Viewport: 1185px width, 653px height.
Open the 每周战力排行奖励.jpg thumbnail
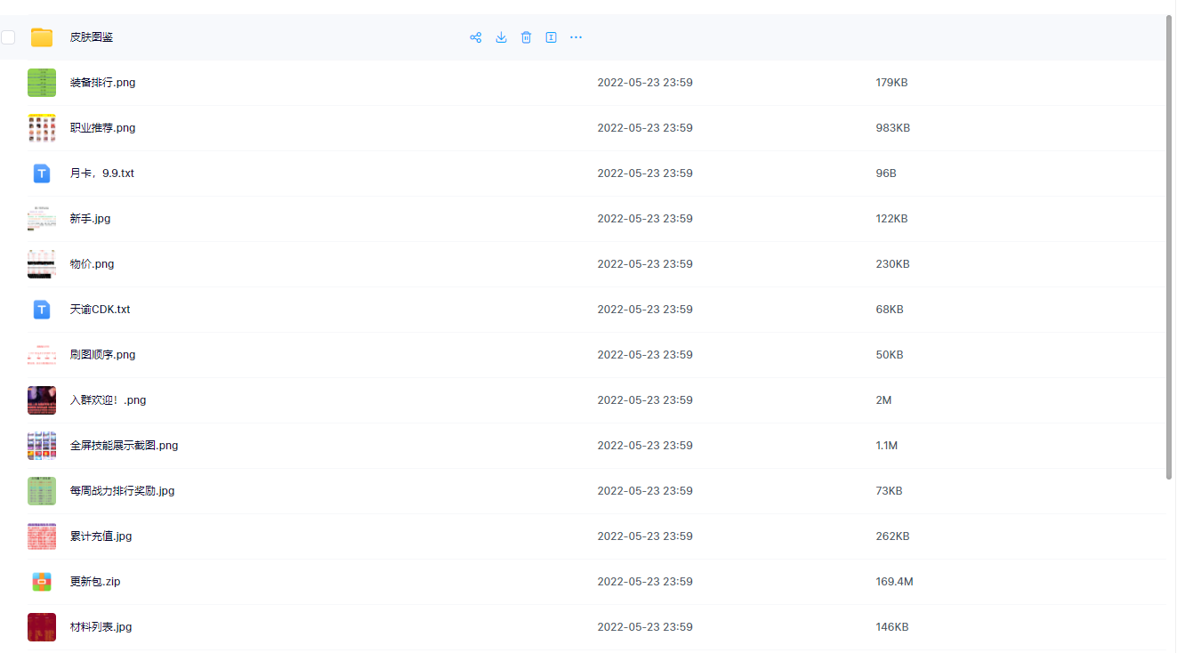42,491
